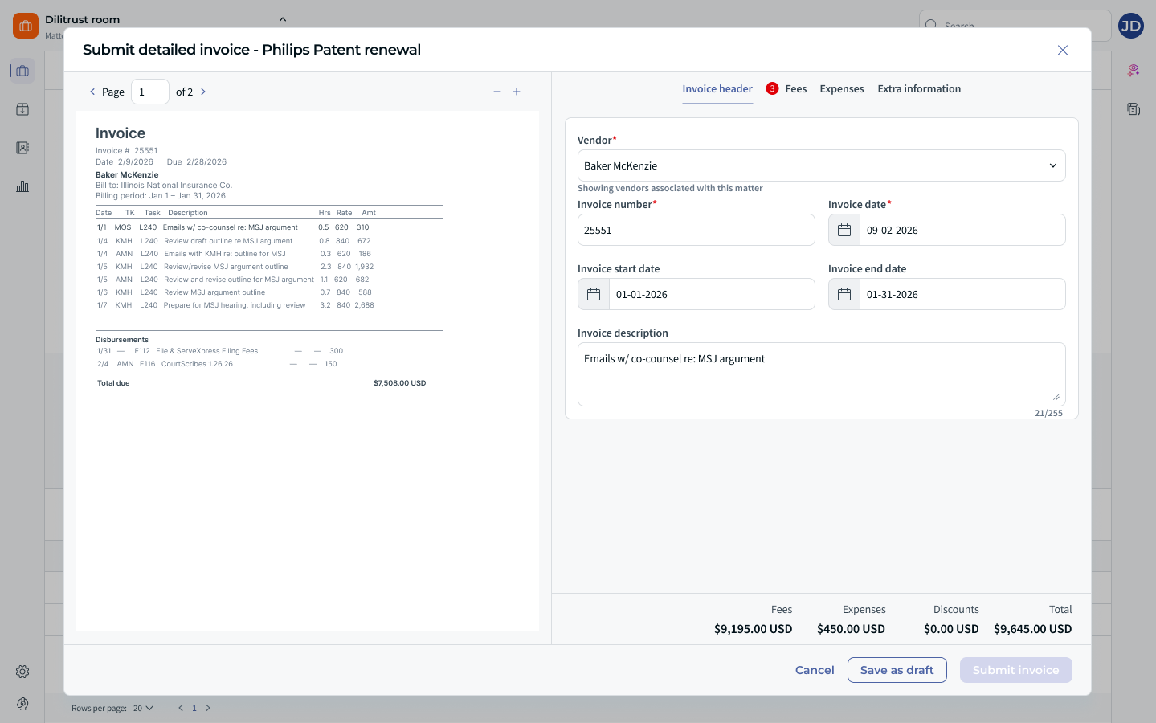The height and width of the screenshot is (723, 1156).
Task: Click the Invoice end date field 01-31-2026
Action: click(x=962, y=294)
